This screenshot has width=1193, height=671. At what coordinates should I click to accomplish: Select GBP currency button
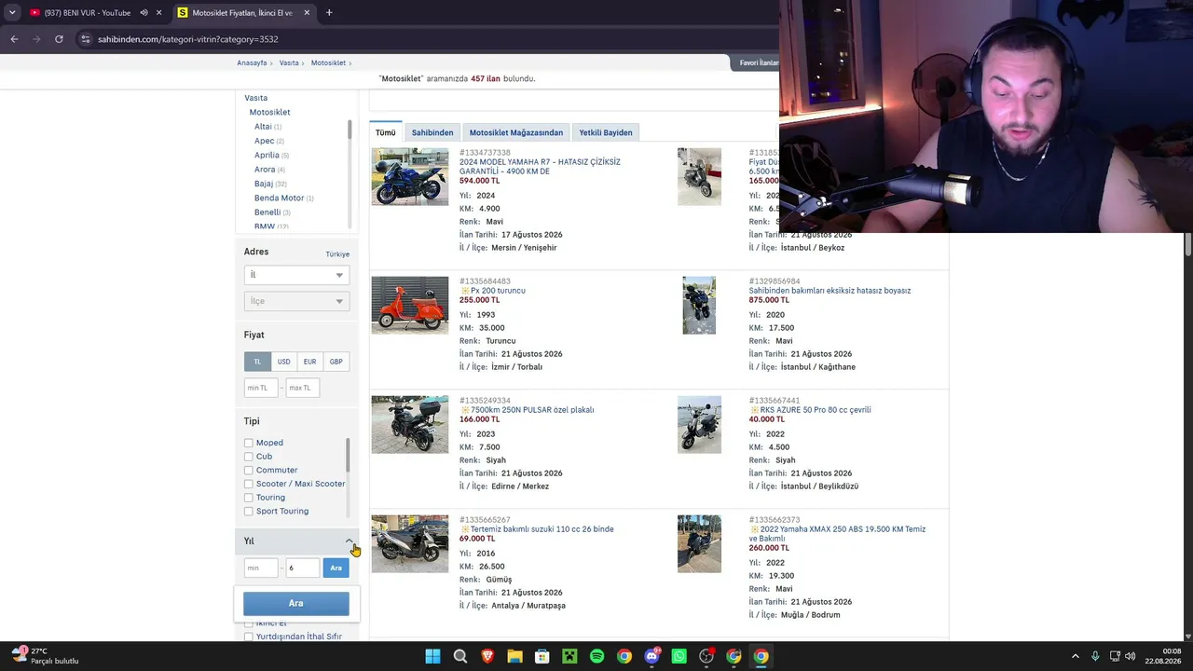point(336,362)
